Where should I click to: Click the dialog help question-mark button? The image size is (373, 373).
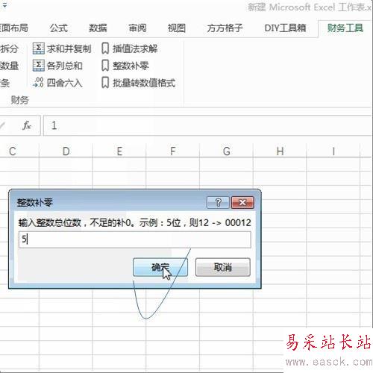pyautogui.click(x=218, y=202)
